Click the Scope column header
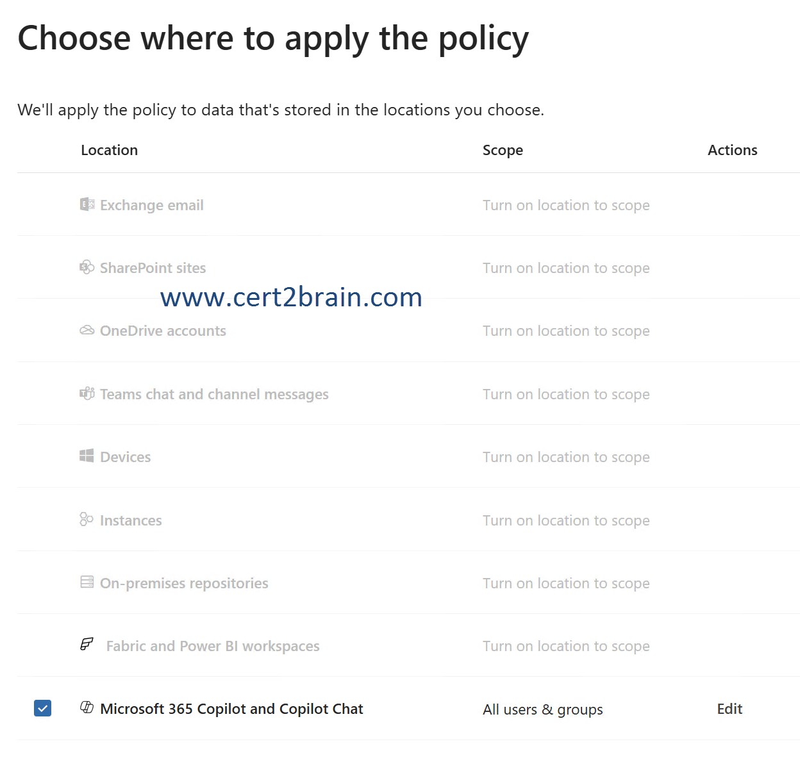 (503, 150)
